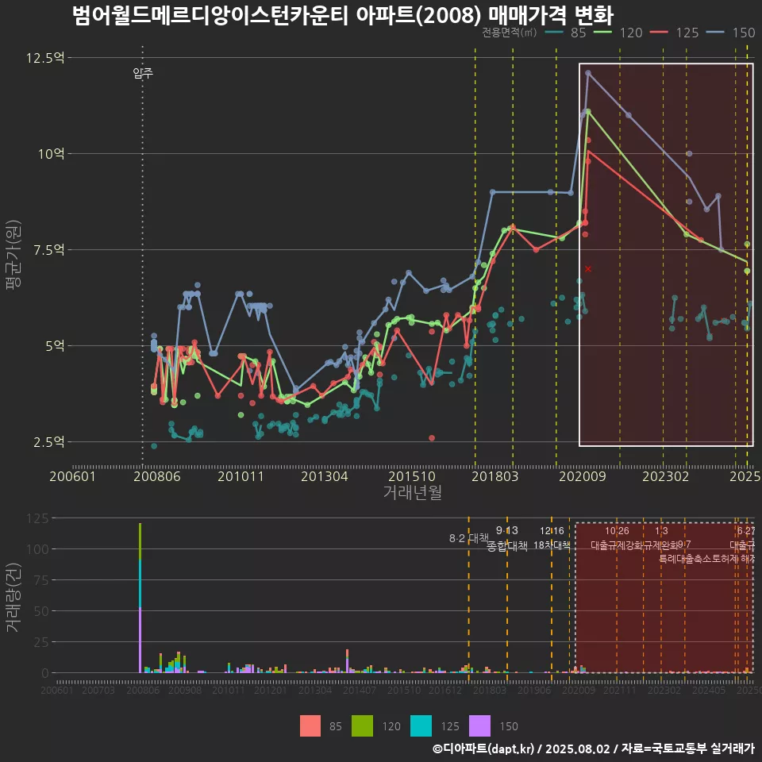Click the 입주 annotation label
Viewport: 762px width, 762px height.
(x=143, y=73)
